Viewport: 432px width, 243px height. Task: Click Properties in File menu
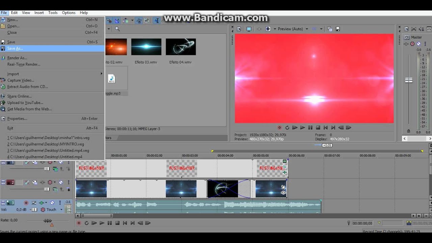(52, 119)
